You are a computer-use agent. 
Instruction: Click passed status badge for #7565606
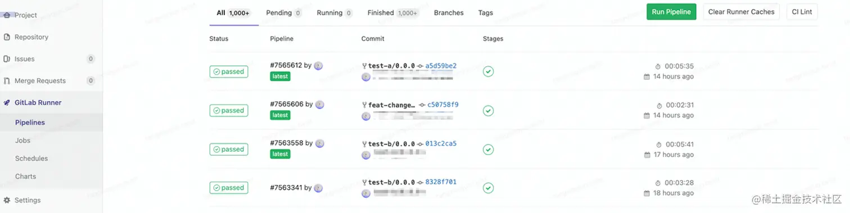229,111
